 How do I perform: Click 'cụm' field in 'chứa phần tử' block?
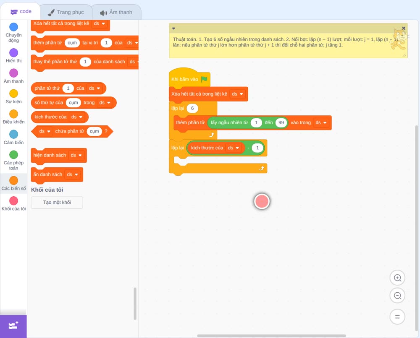pyautogui.click(x=94, y=131)
